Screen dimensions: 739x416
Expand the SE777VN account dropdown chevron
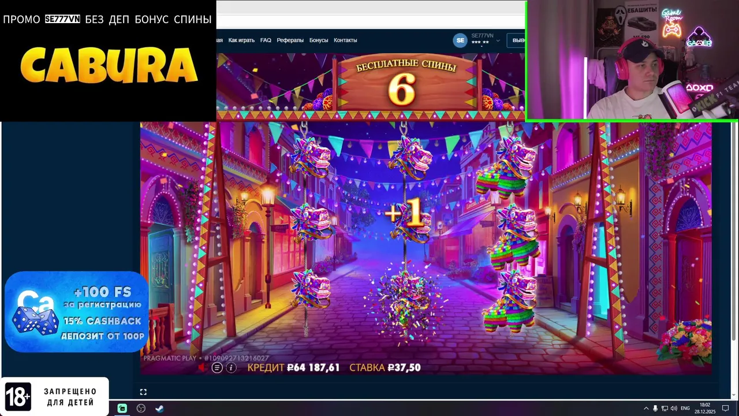(498, 41)
